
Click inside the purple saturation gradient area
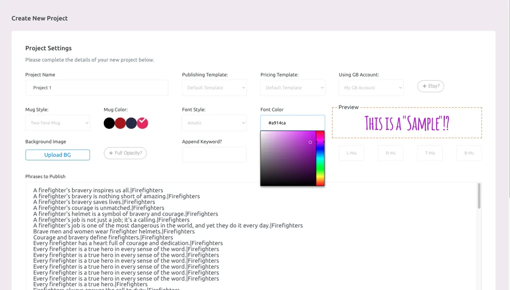pyautogui.click(x=288, y=158)
